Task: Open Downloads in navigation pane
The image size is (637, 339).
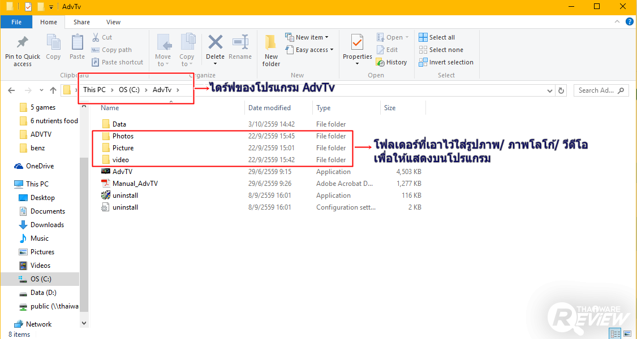Action: pos(41,225)
